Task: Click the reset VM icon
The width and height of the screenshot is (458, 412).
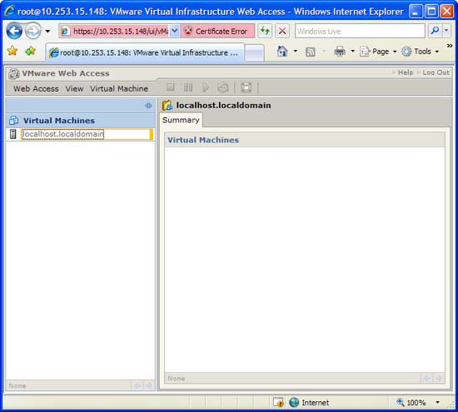Action: tap(223, 87)
